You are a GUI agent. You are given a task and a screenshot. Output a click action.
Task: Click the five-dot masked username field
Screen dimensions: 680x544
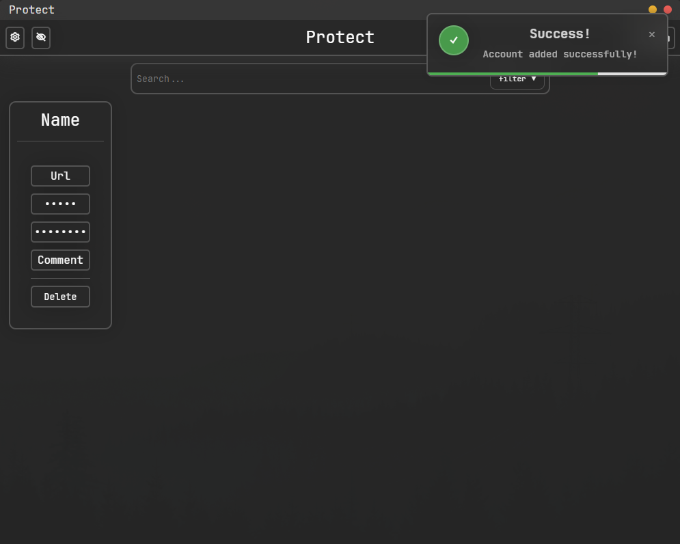pos(60,204)
